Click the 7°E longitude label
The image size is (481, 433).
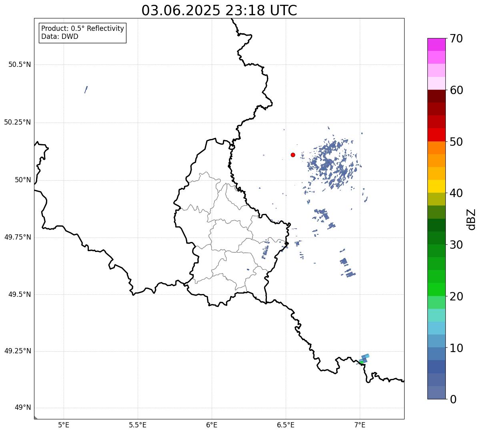click(x=360, y=425)
